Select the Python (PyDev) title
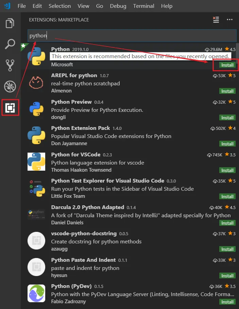This screenshot has width=239, height=309. coord(71,286)
